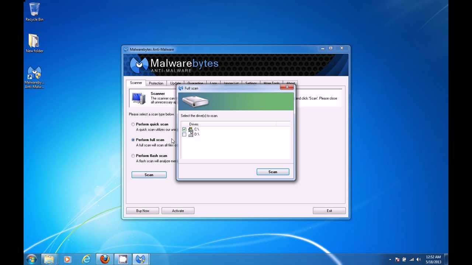Image resolution: width=472 pixels, height=265 pixels.
Task: Click the C:\ drive icon
Action: tap(191, 130)
